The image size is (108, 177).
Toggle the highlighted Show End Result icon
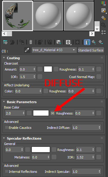point(87,42)
